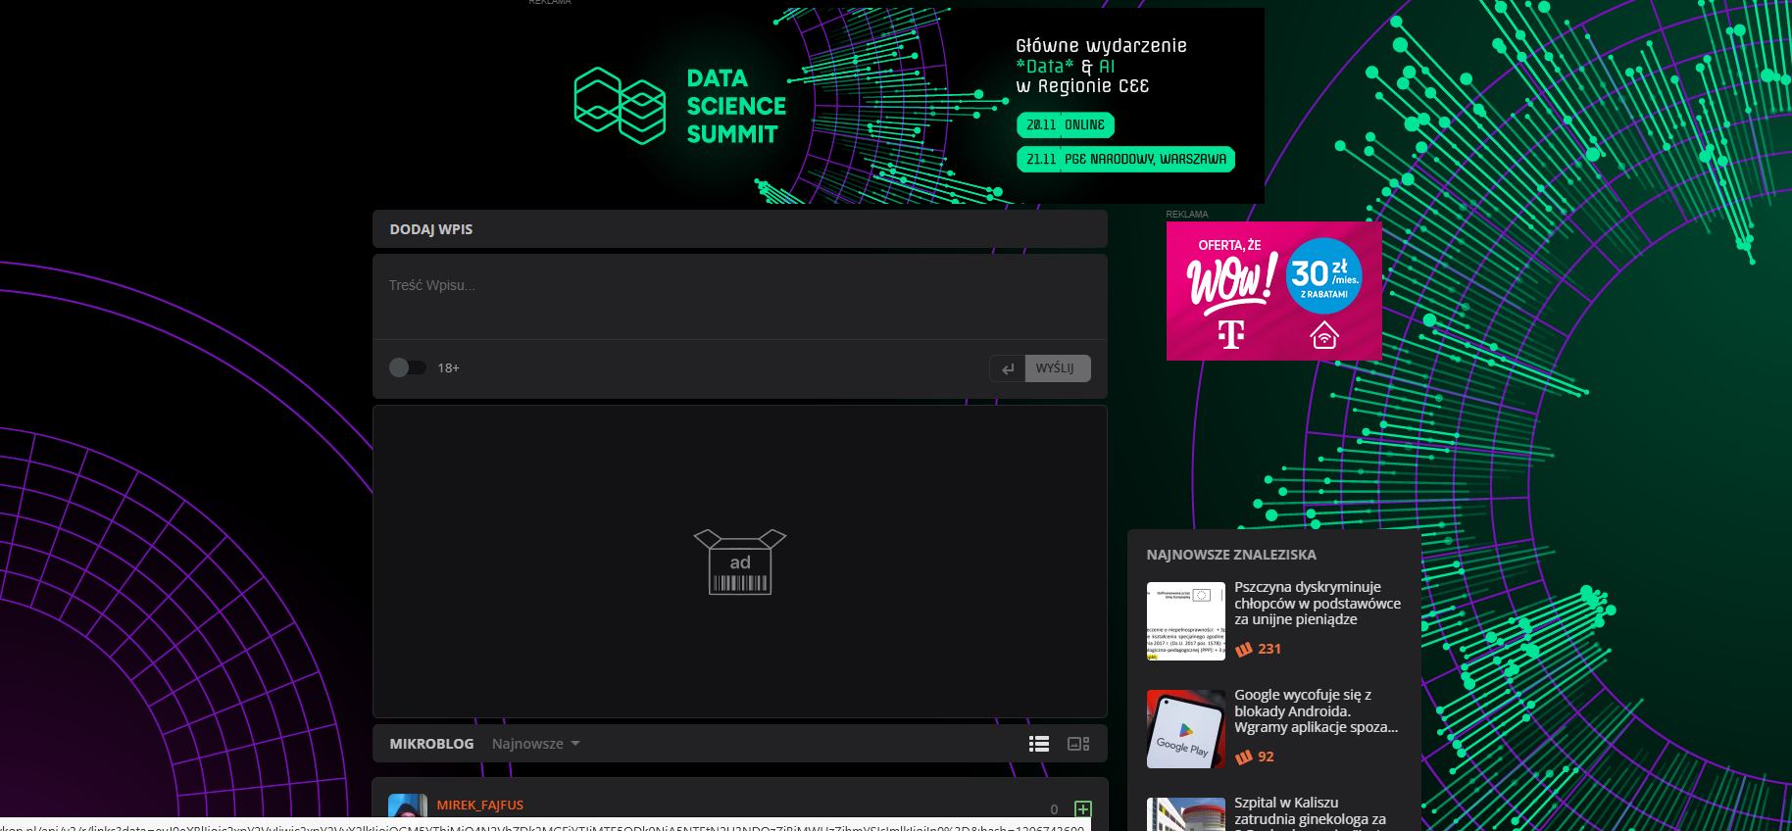Click the wykop icon next to 92
Image resolution: width=1792 pixels, height=831 pixels.
(x=1243, y=757)
